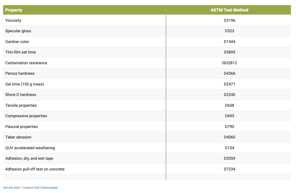The height and width of the screenshot is (193, 296).
Task: Click the D2240 Shore D hardness method
Action: (x=229, y=95)
